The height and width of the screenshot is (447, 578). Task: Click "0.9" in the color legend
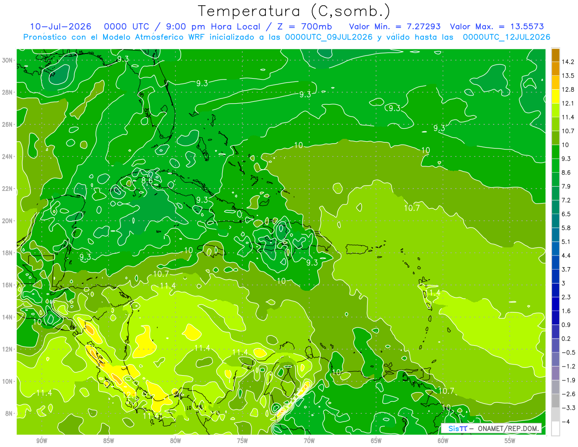[x=567, y=325]
